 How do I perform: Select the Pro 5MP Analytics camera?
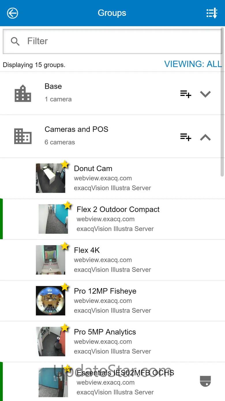point(105,332)
